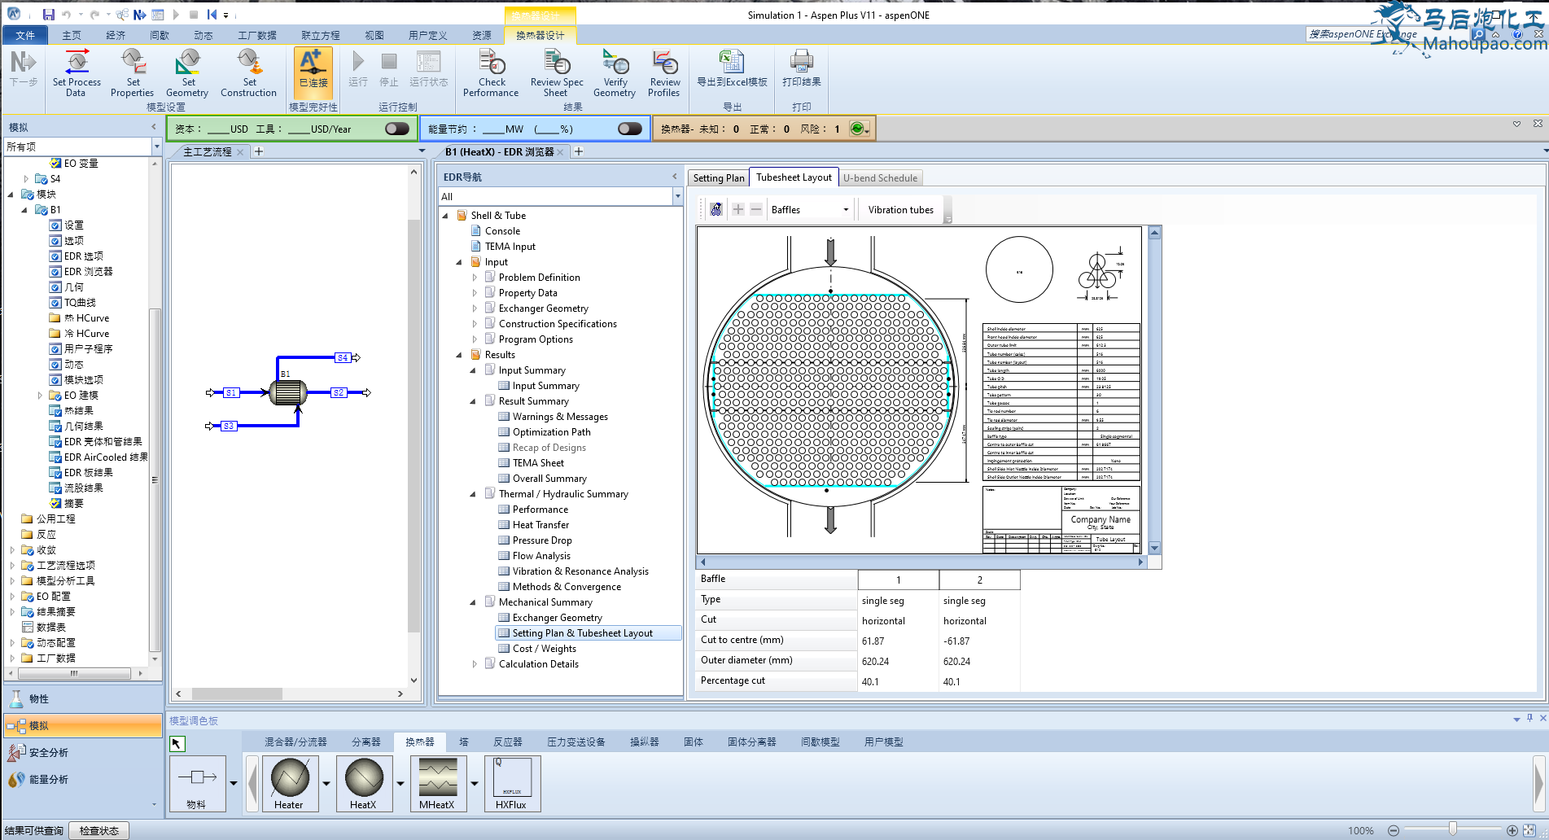Open the 安全分析 environment
Image resolution: width=1549 pixels, height=840 pixels.
[81, 752]
